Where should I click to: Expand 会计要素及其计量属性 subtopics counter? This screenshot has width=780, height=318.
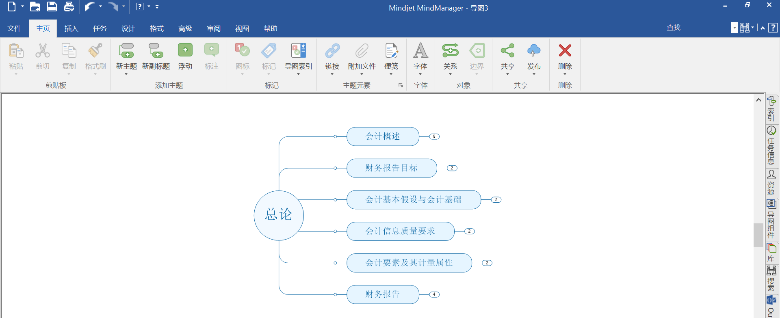pos(487,263)
